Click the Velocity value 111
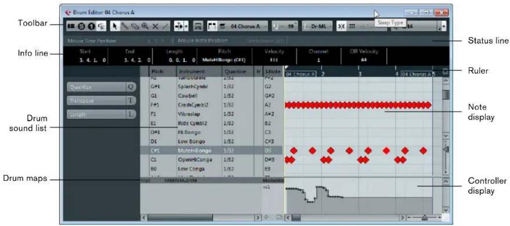 tap(274, 60)
